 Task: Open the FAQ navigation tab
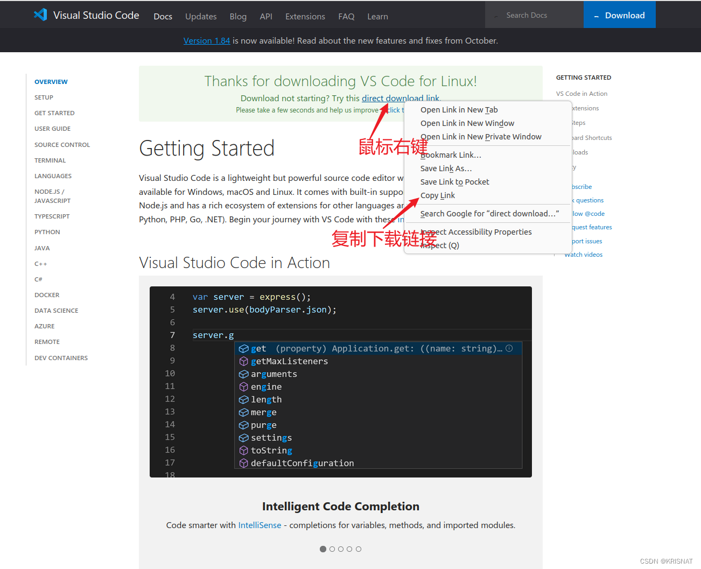(x=346, y=17)
